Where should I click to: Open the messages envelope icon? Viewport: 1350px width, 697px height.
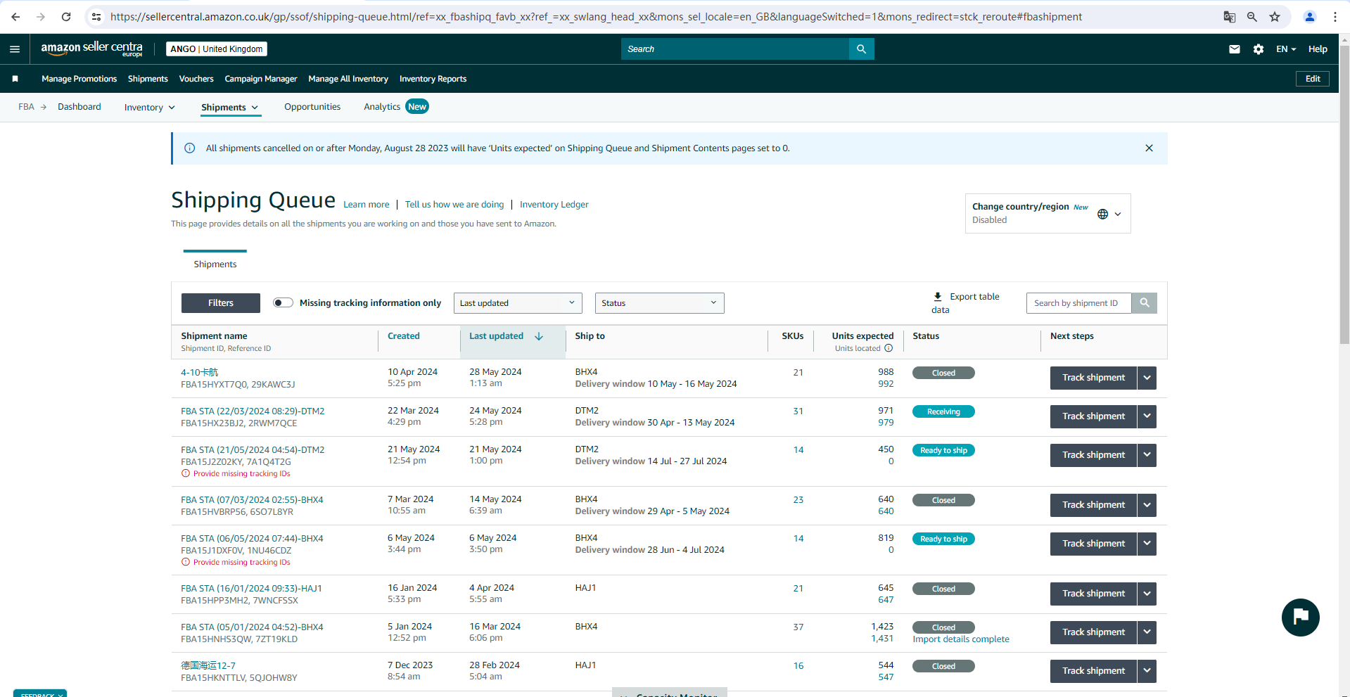[1234, 49]
